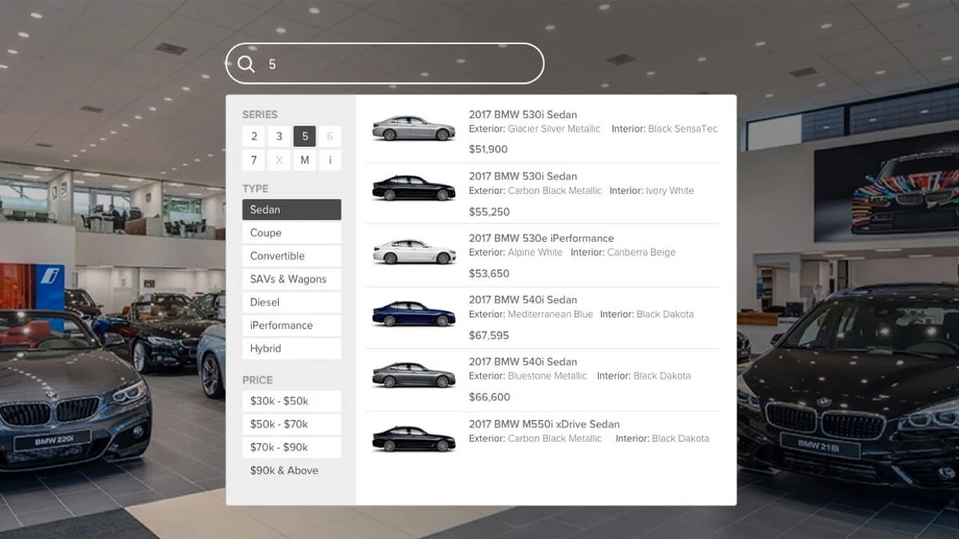
Task: Select the M Series filter button
Action: (x=304, y=160)
